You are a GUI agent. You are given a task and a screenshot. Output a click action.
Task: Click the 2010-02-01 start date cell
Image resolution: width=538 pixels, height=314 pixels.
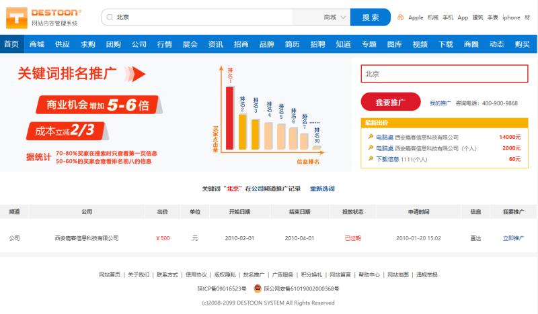click(x=239, y=238)
